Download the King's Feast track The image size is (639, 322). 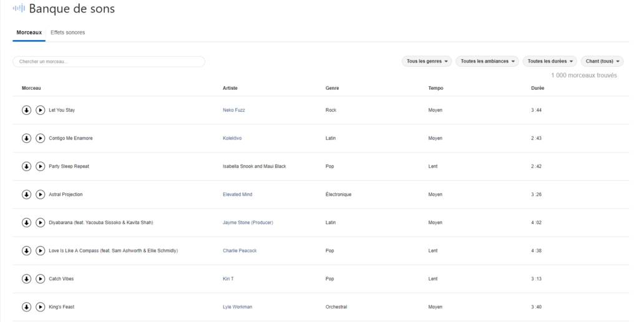tap(26, 306)
